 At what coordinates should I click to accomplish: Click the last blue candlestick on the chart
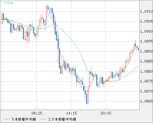click(x=138, y=49)
